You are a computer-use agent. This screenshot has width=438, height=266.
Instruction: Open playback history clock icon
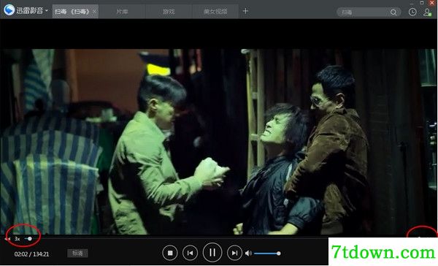point(412,12)
